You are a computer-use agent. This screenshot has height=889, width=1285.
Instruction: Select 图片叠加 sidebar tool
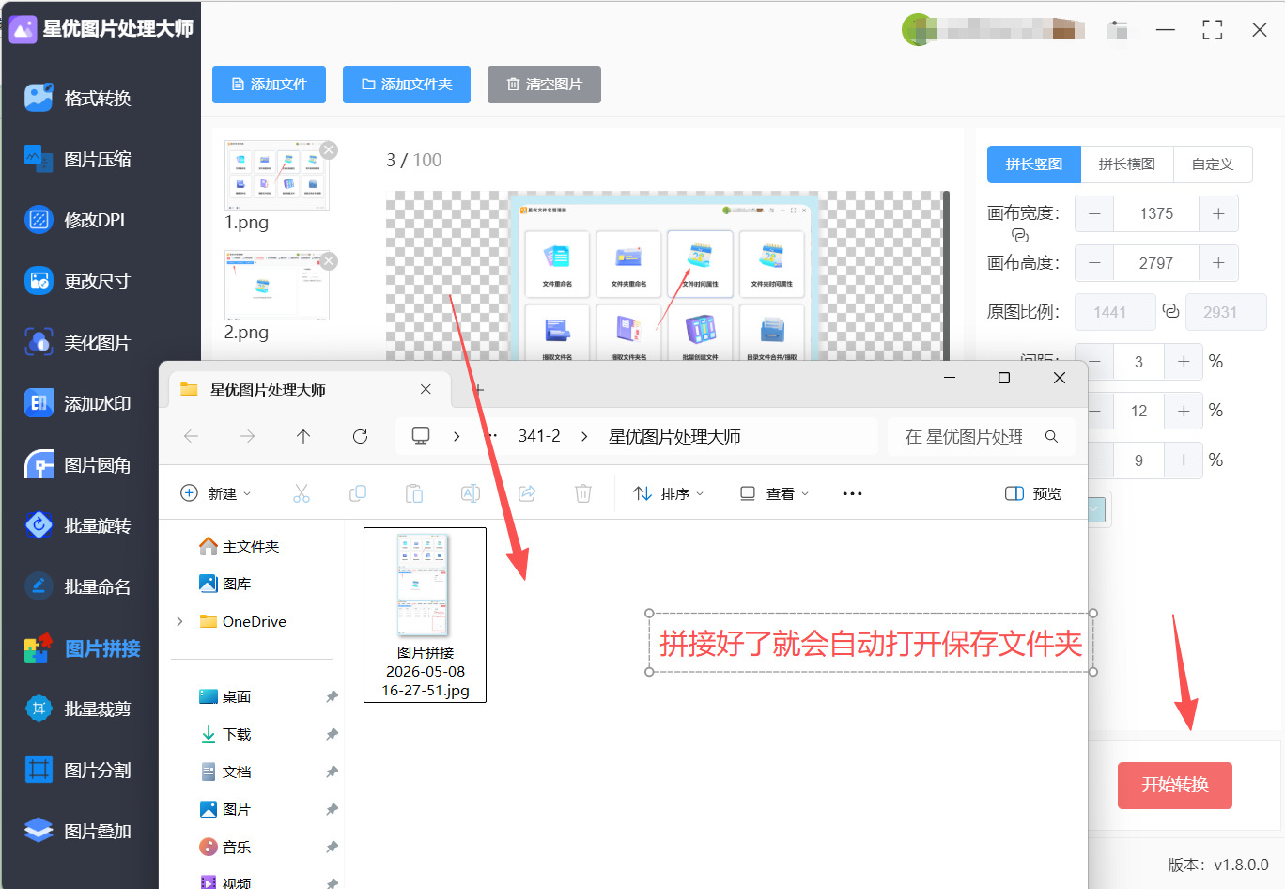point(79,831)
